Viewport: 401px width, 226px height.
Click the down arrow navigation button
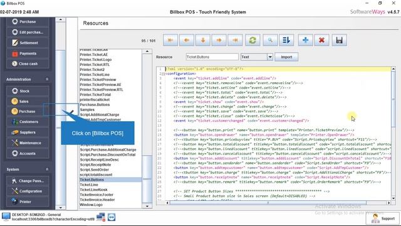tap(203, 40)
